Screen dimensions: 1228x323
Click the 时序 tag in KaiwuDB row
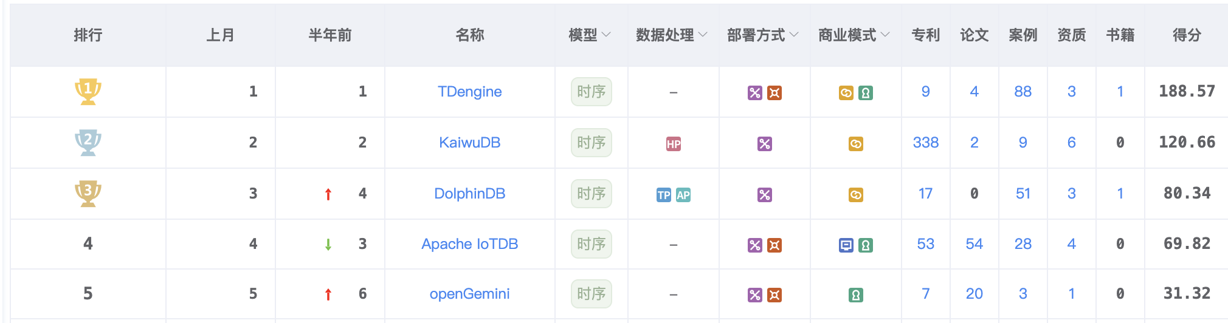(x=592, y=143)
